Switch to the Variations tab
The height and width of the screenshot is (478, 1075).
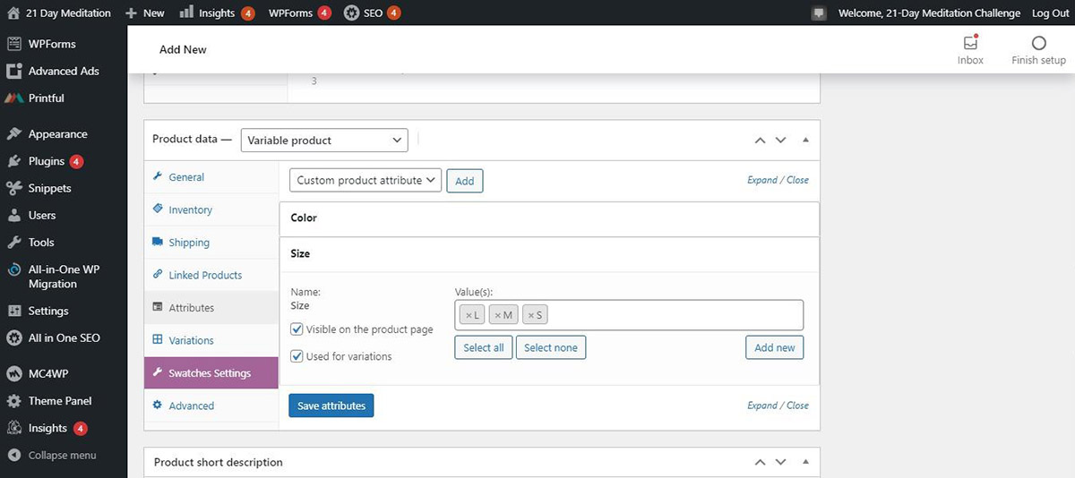coord(191,341)
